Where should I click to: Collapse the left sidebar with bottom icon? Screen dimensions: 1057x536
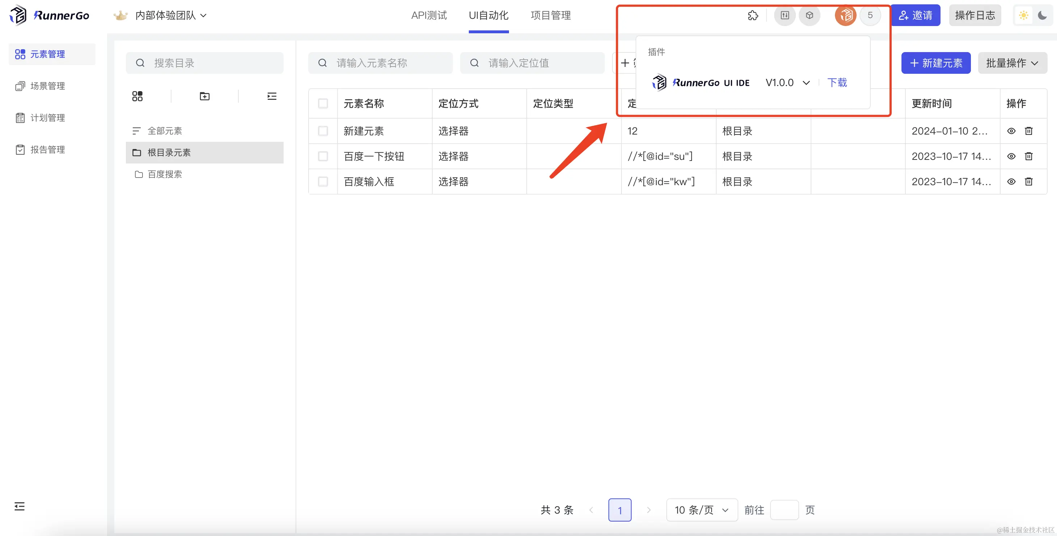[x=19, y=506]
